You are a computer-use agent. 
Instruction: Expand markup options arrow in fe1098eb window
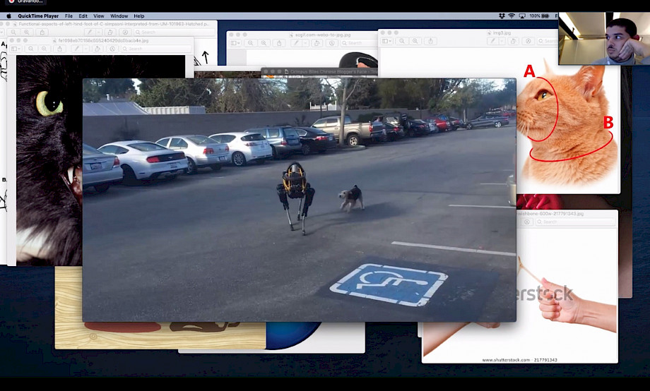[x=85, y=49]
